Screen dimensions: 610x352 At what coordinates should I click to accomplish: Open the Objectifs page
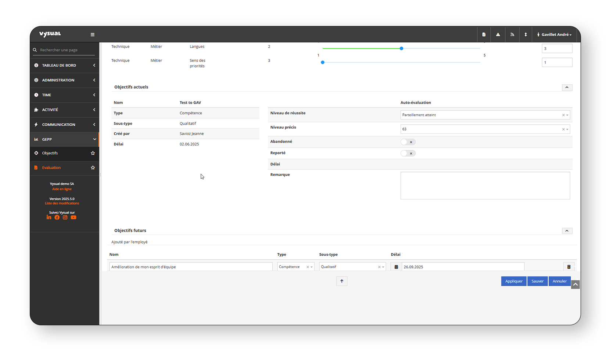[50, 153]
